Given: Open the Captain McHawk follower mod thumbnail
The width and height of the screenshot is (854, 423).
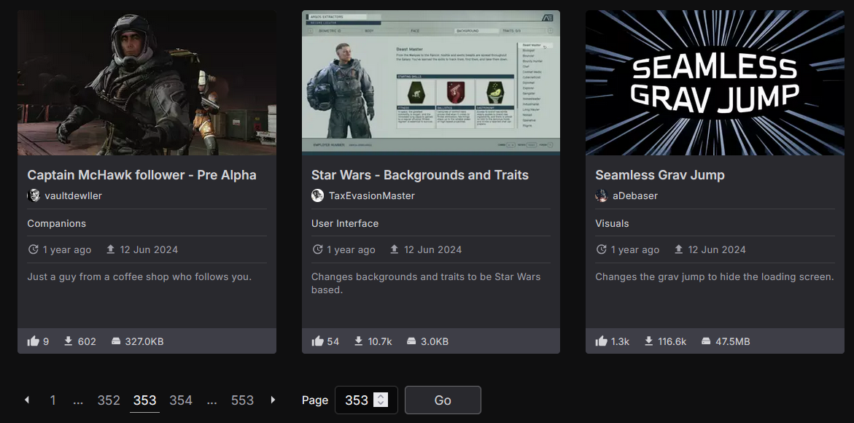Looking at the screenshot, I should pyautogui.click(x=147, y=82).
